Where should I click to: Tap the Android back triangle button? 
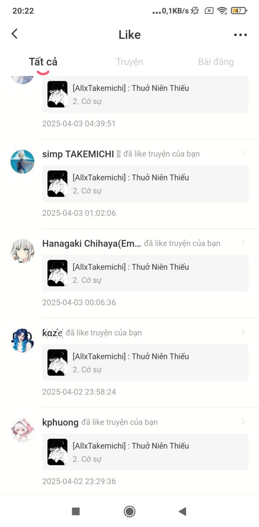click(182, 511)
